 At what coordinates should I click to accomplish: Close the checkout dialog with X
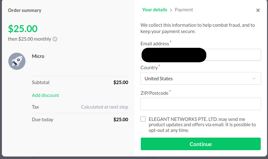258,10
